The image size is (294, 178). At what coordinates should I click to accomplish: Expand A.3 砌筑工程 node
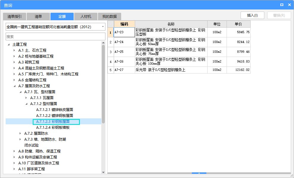pos(15,62)
